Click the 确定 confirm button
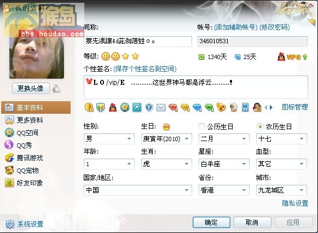Screen dimensions: 318x233 tap(211, 223)
